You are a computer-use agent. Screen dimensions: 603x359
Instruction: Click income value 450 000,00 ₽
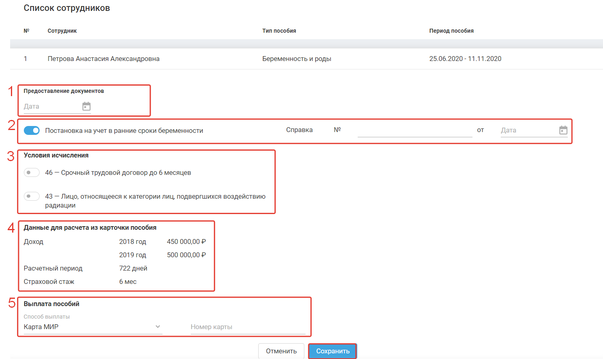tap(186, 242)
